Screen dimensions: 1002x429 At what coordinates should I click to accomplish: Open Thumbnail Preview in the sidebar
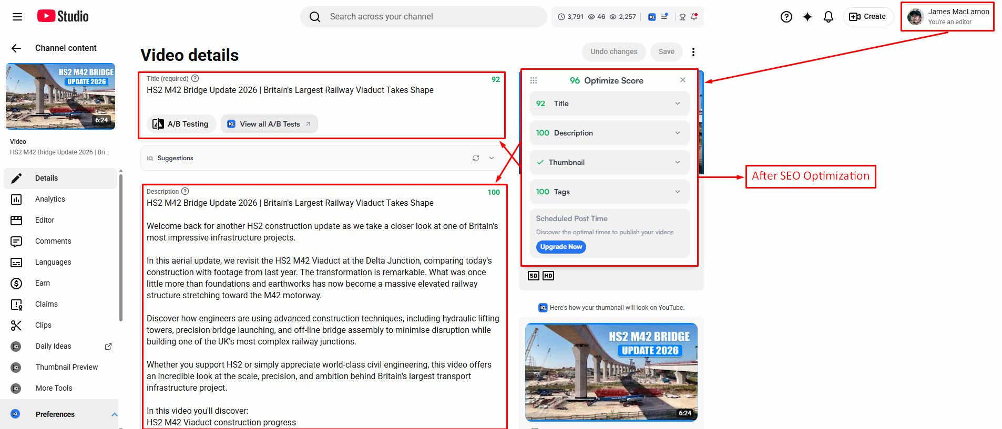[x=60, y=368]
